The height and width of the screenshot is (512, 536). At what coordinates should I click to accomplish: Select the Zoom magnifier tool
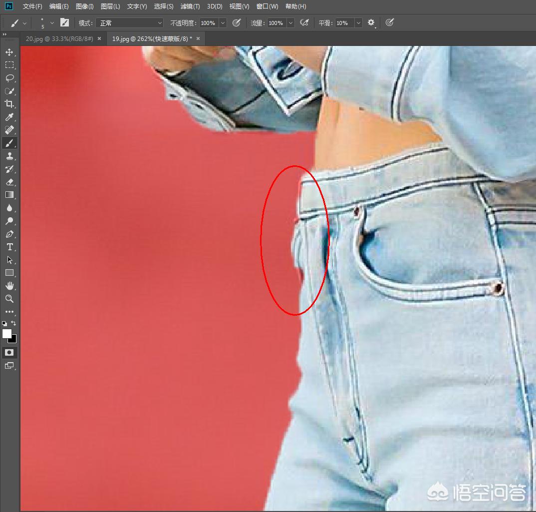9,299
